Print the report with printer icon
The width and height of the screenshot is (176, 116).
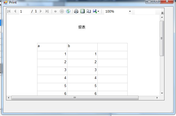[x=76, y=11]
